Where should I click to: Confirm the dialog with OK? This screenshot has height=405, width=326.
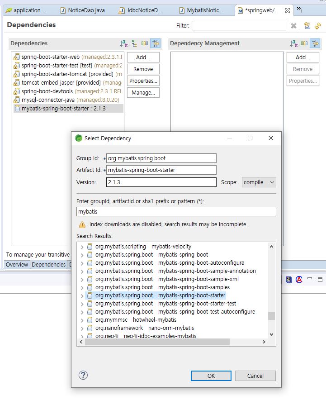pyautogui.click(x=211, y=376)
